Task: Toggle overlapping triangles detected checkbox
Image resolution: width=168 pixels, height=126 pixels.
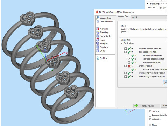Action: (125, 73)
